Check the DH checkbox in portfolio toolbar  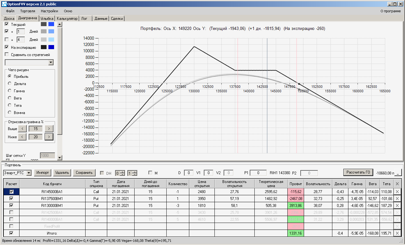tap(102, 173)
